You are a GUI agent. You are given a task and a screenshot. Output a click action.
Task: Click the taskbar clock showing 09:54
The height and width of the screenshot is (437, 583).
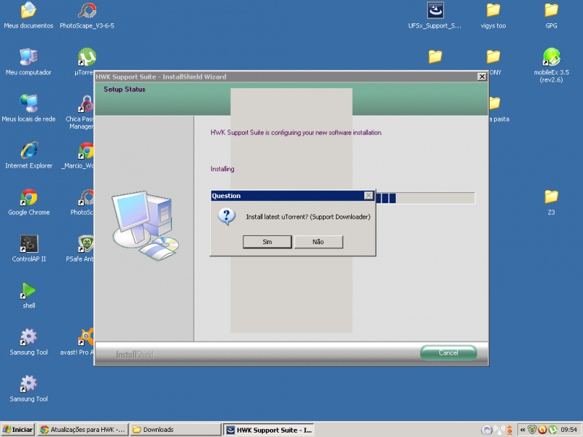coord(568,430)
